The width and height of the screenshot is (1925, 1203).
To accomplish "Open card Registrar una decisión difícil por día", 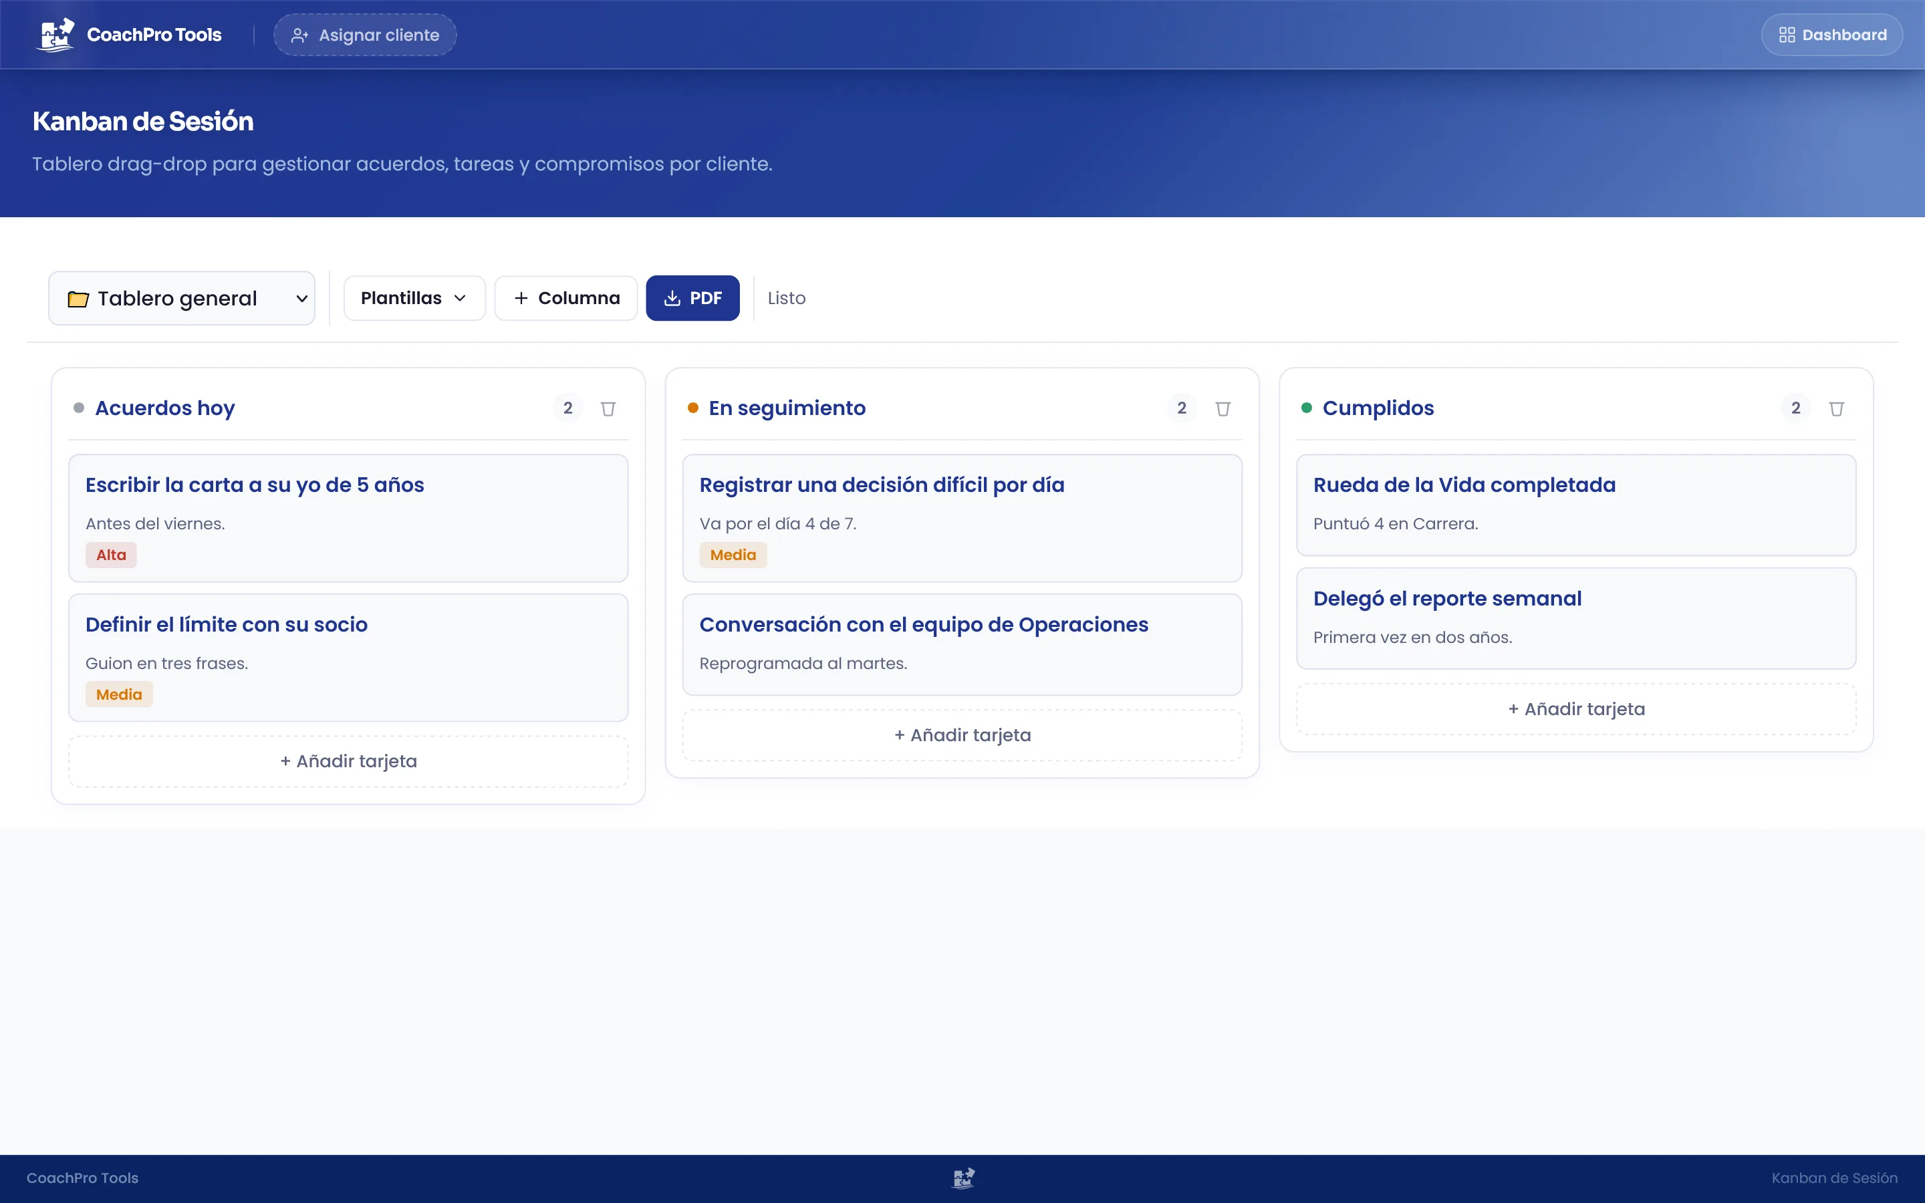I will coord(962,518).
